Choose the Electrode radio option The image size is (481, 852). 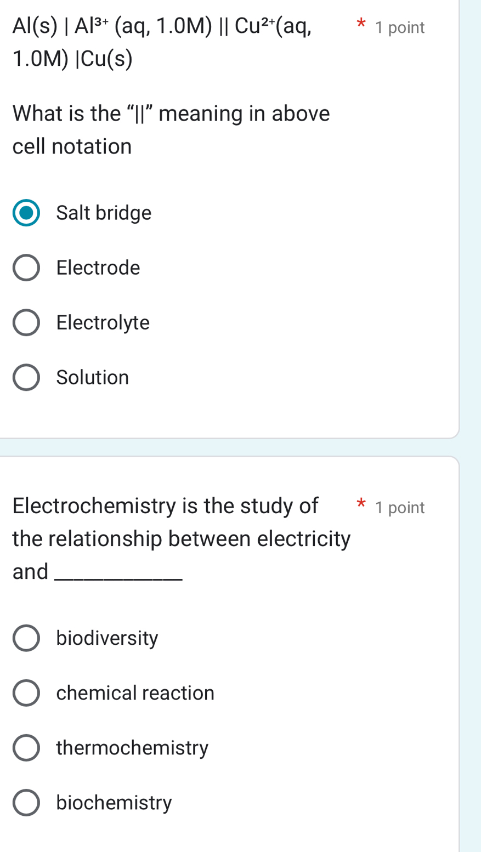click(26, 268)
